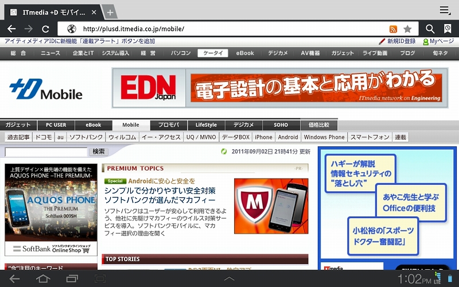459x287 pixels.
Task: Open the browser overflow menu icon
Action: [x=445, y=10]
